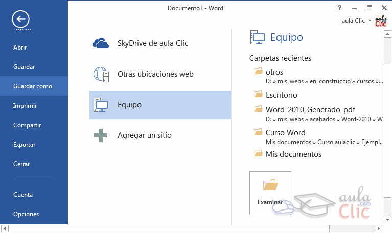
Task: Click the SkyDrive cloud icon
Action: pos(101,43)
